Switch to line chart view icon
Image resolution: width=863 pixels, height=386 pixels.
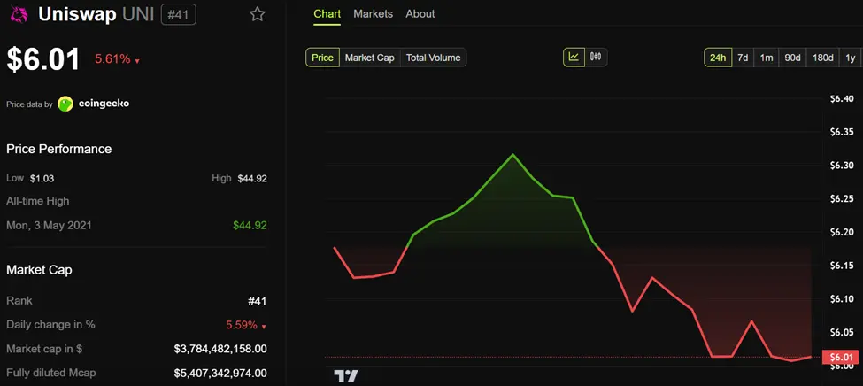coord(574,58)
